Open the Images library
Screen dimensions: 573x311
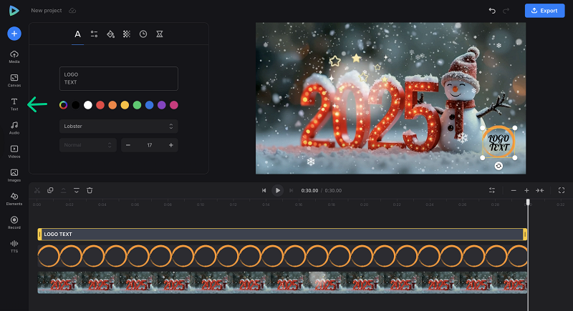(14, 175)
